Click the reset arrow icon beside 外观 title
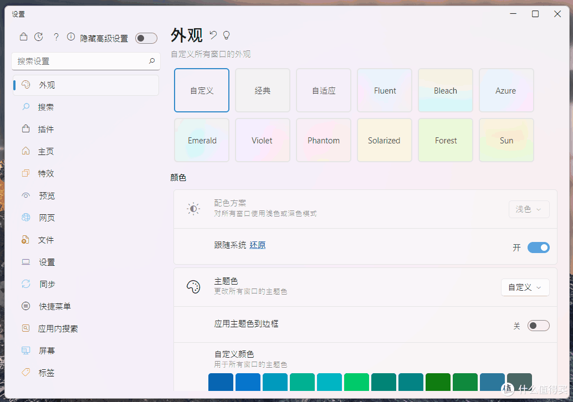Viewport: 573px width, 402px height. pyautogui.click(x=213, y=35)
